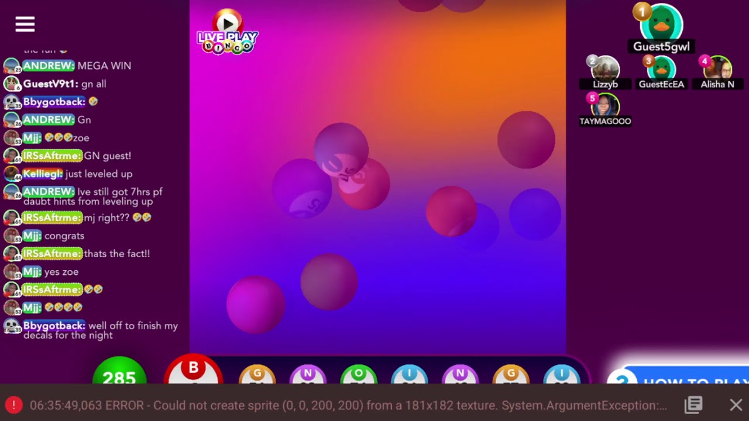
Task: Click Kelliegl username in chat
Action: point(42,174)
